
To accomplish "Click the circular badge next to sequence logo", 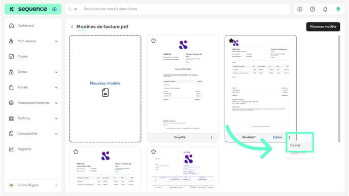I will (x=54, y=9).
